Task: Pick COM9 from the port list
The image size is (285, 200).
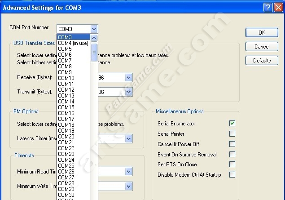Action: click(74, 72)
